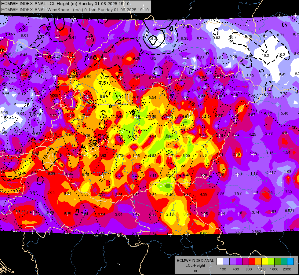Click the wind shear value 0.862
299x275 pixels.
click(256, 232)
